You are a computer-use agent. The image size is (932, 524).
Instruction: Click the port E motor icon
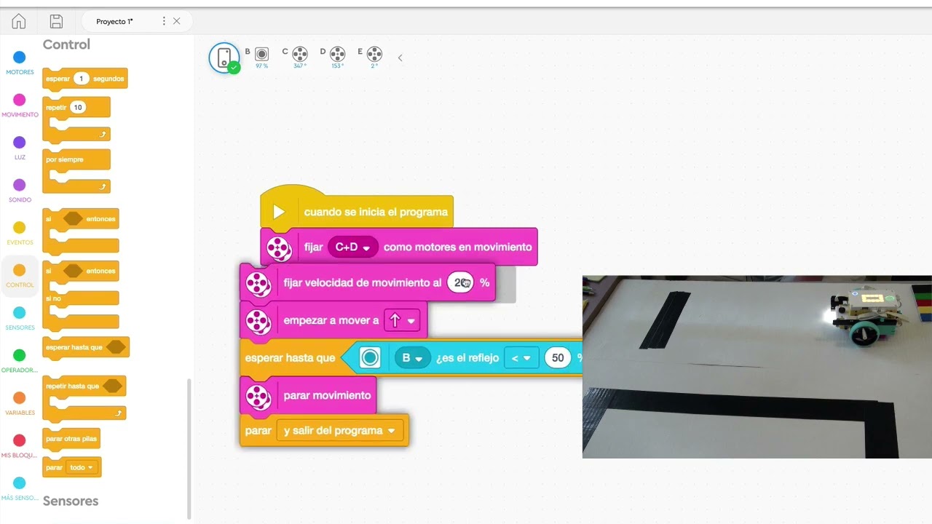[374, 54]
